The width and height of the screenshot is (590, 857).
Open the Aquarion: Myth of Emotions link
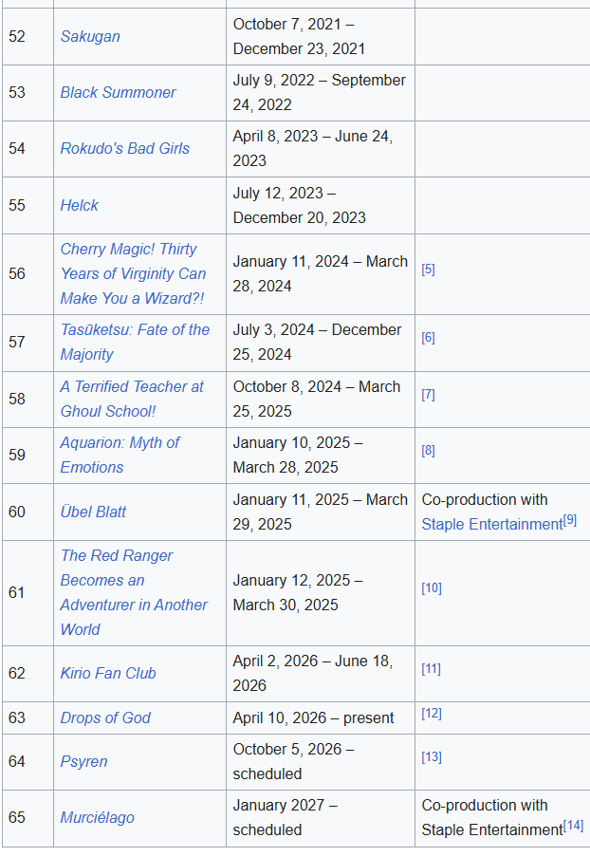coord(120,456)
